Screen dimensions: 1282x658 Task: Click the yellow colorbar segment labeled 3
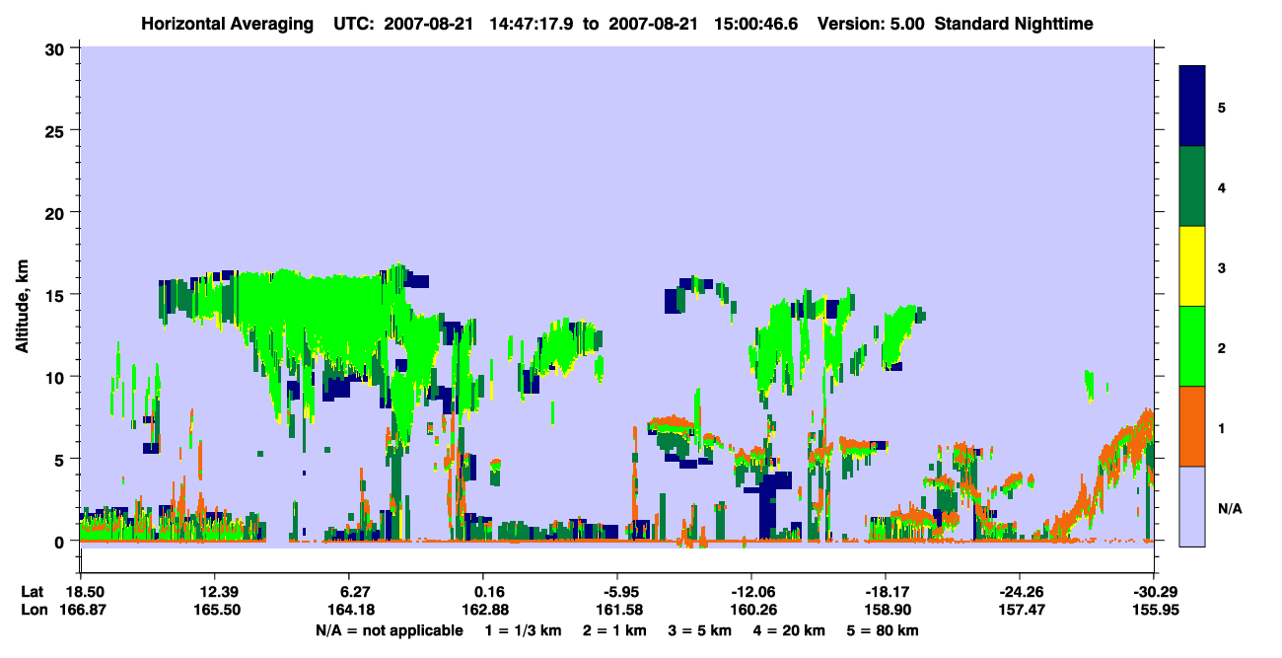point(1193,266)
